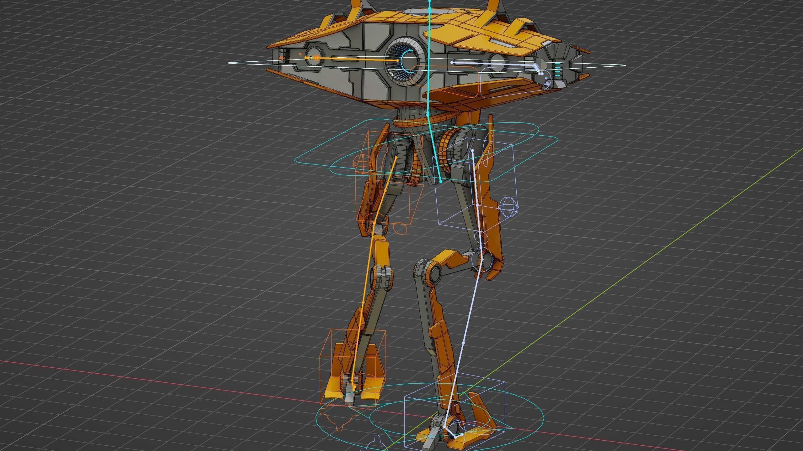
Task: Select the orange circle around the left knee
Action: [x=375, y=223]
